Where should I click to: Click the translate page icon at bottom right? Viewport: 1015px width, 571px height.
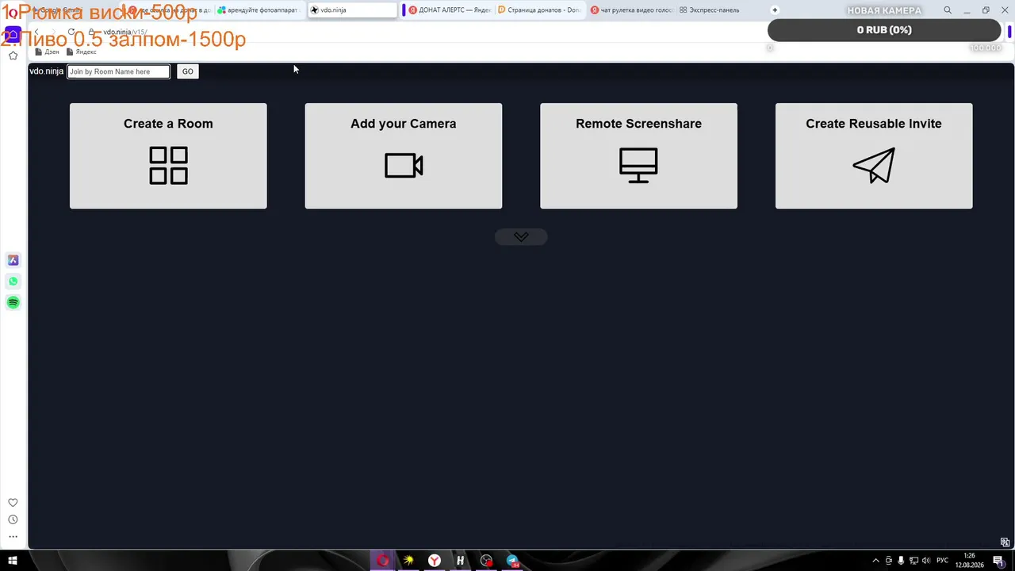(x=1005, y=542)
